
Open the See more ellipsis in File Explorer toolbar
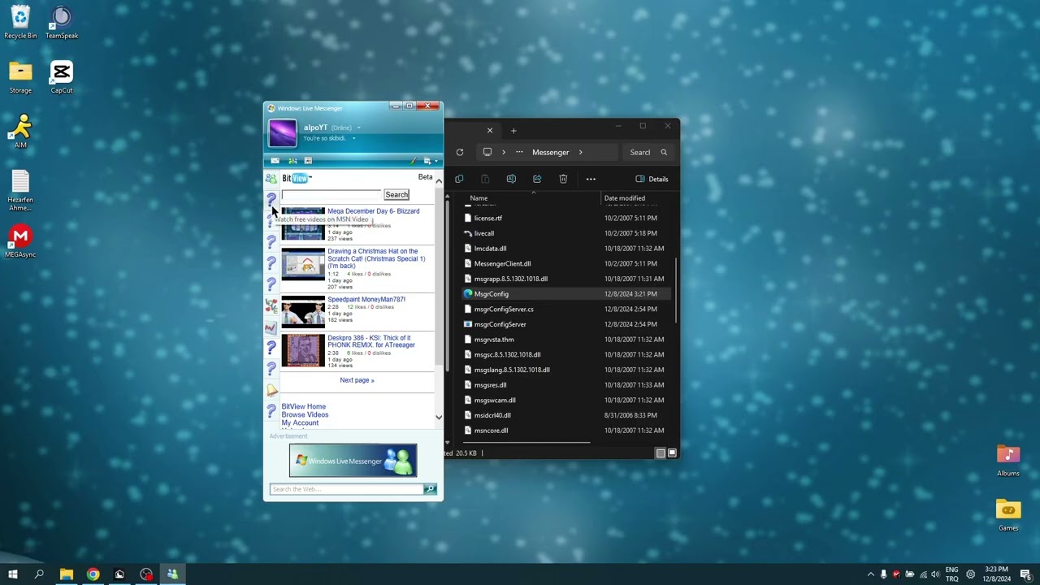point(591,179)
